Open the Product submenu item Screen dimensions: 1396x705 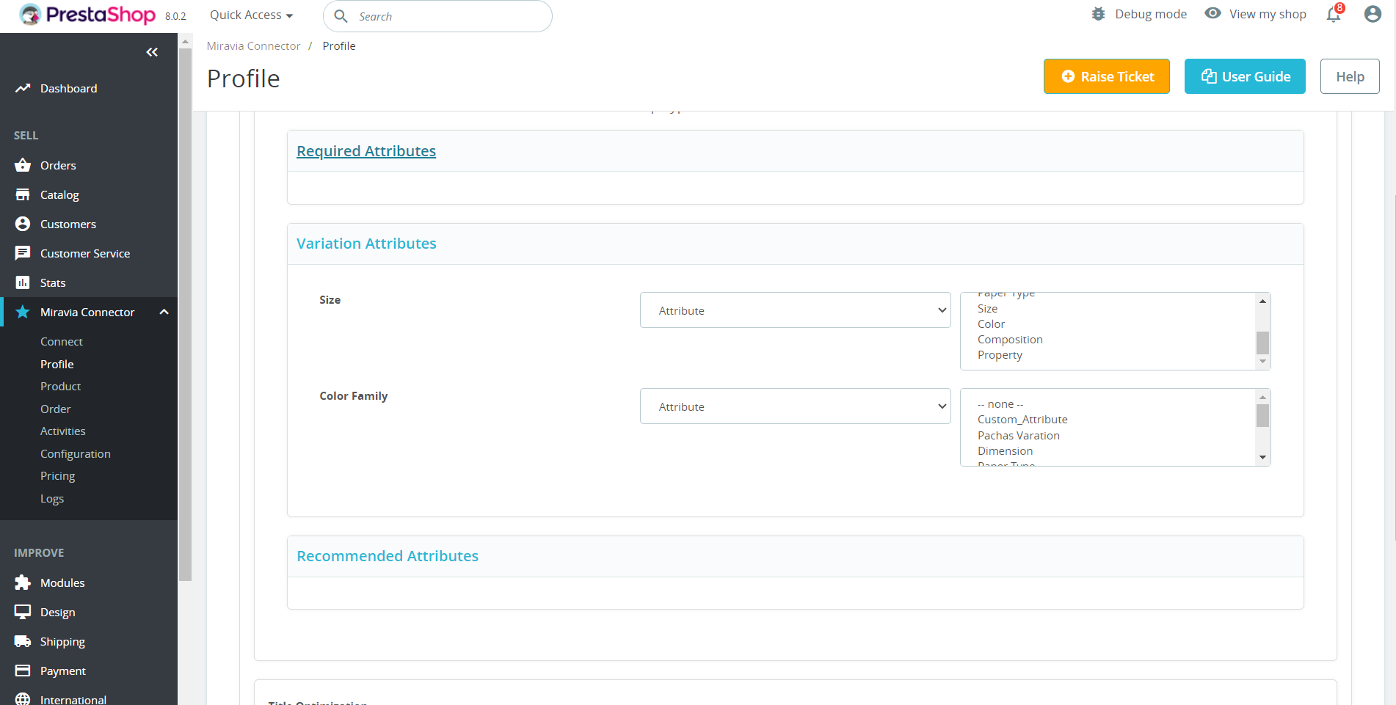(x=60, y=387)
